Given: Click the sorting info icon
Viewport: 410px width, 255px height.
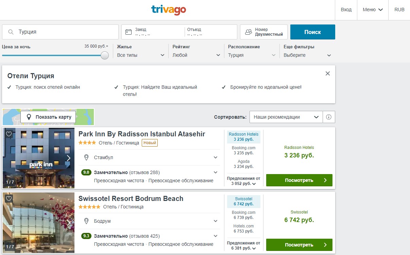Looking at the screenshot, I should 329,117.
